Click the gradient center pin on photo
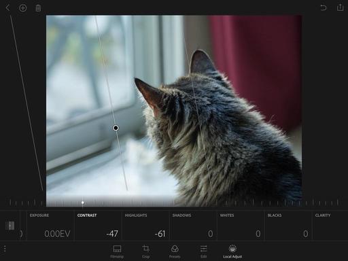The image size is (348, 261). coord(116,128)
